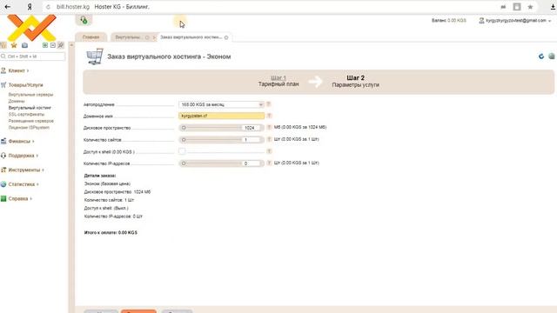Collapse the sidebar with its arrow handle

coord(71,45)
